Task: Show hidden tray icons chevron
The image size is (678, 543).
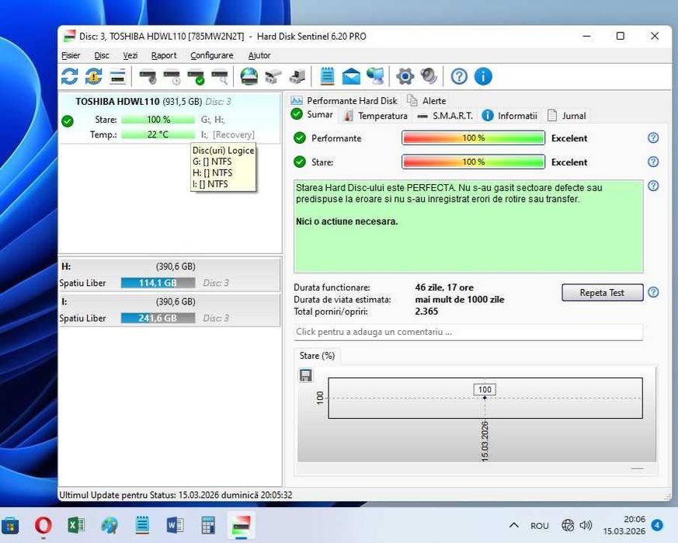Action: (513, 525)
